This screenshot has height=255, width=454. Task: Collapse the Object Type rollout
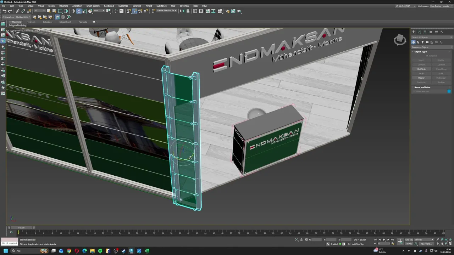coord(421,52)
